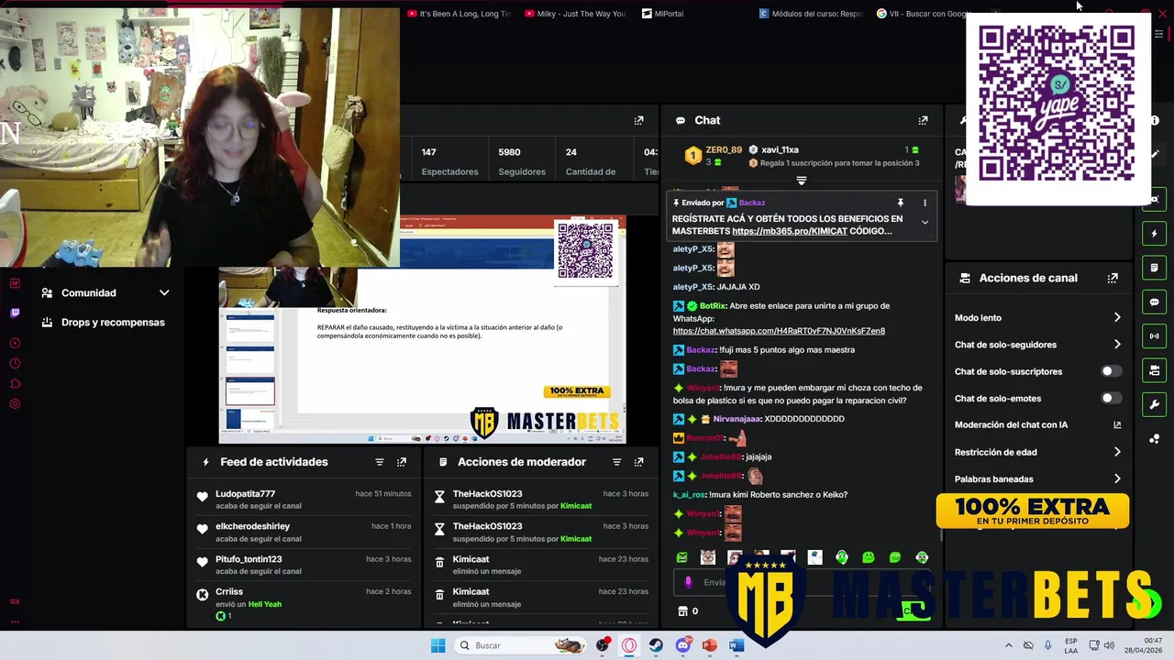The width and height of the screenshot is (1174, 660).
Task: Collapse the gift leaderboard handle in chat
Action: (801, 181)
